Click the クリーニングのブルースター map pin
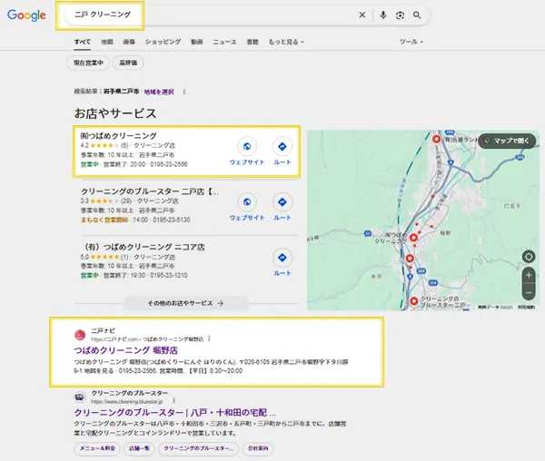The height and width of the screenshot is (461, 545). [413, 301]
